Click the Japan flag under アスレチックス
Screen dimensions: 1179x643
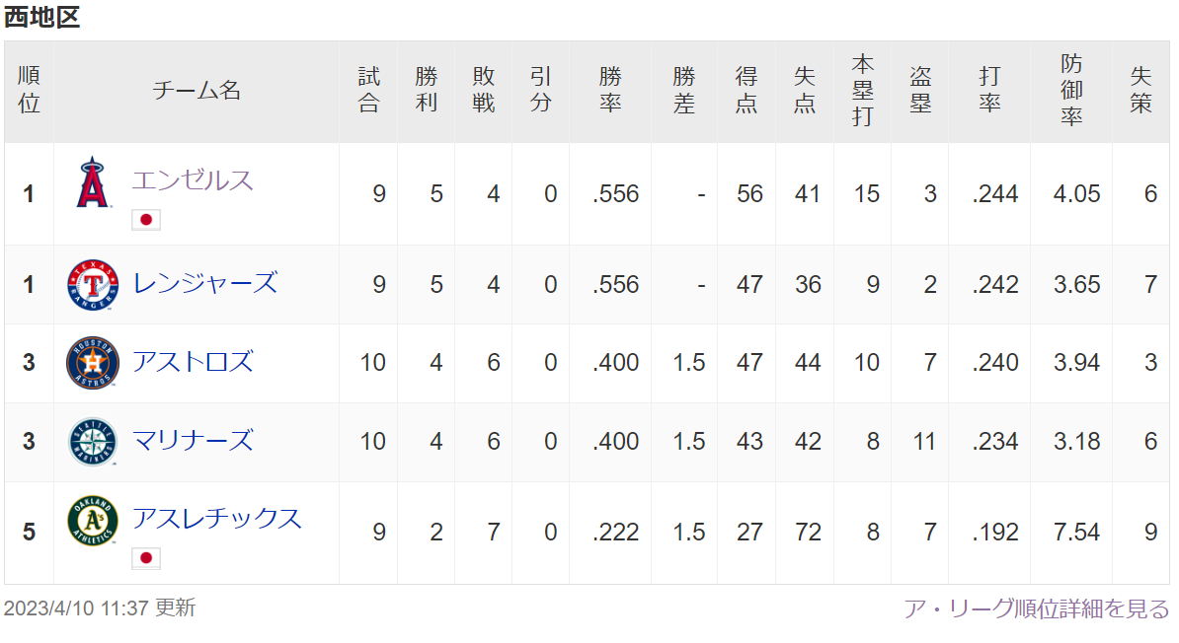coord(146,558)
